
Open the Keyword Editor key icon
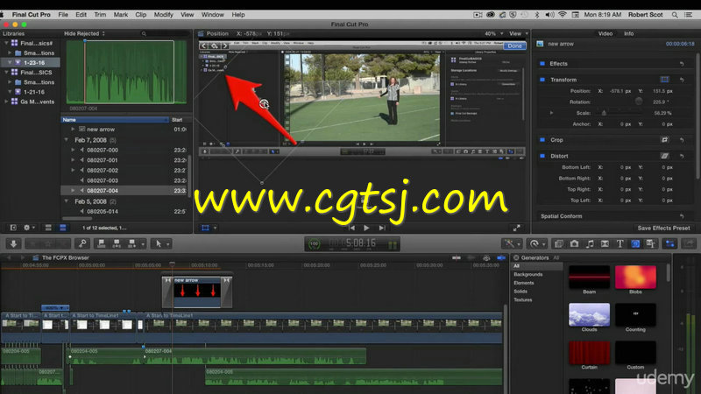82,244
